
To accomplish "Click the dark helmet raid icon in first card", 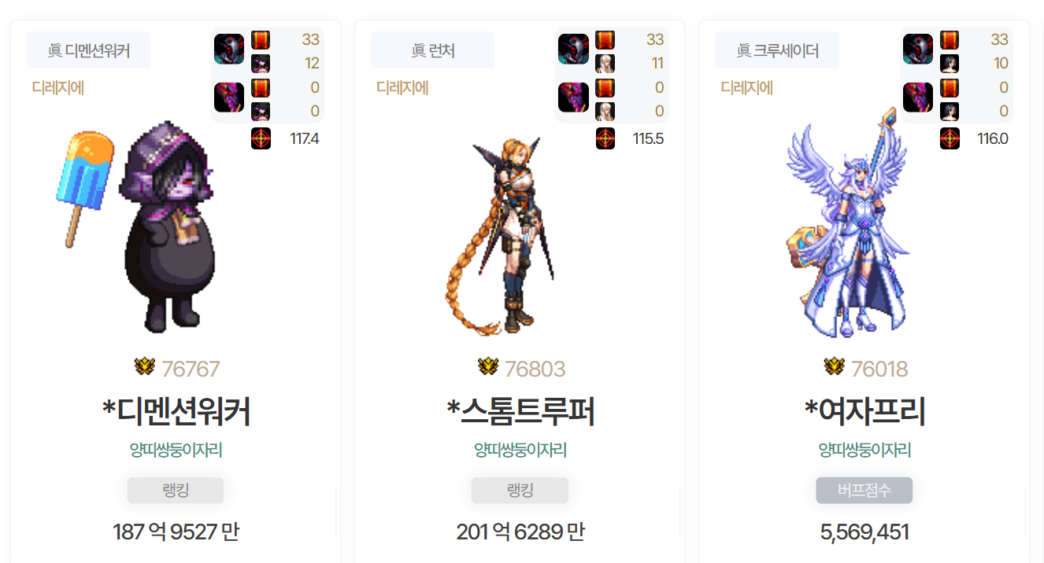I will pyautogui.click(x=229, y=50).
